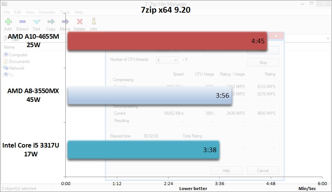Click the '4:45' bar value label
The image size is (332, 192).
tap(258, 41)
